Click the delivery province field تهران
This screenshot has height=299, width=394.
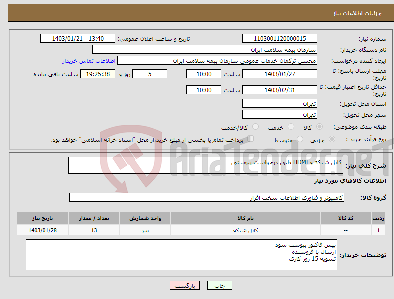[280, 103]
